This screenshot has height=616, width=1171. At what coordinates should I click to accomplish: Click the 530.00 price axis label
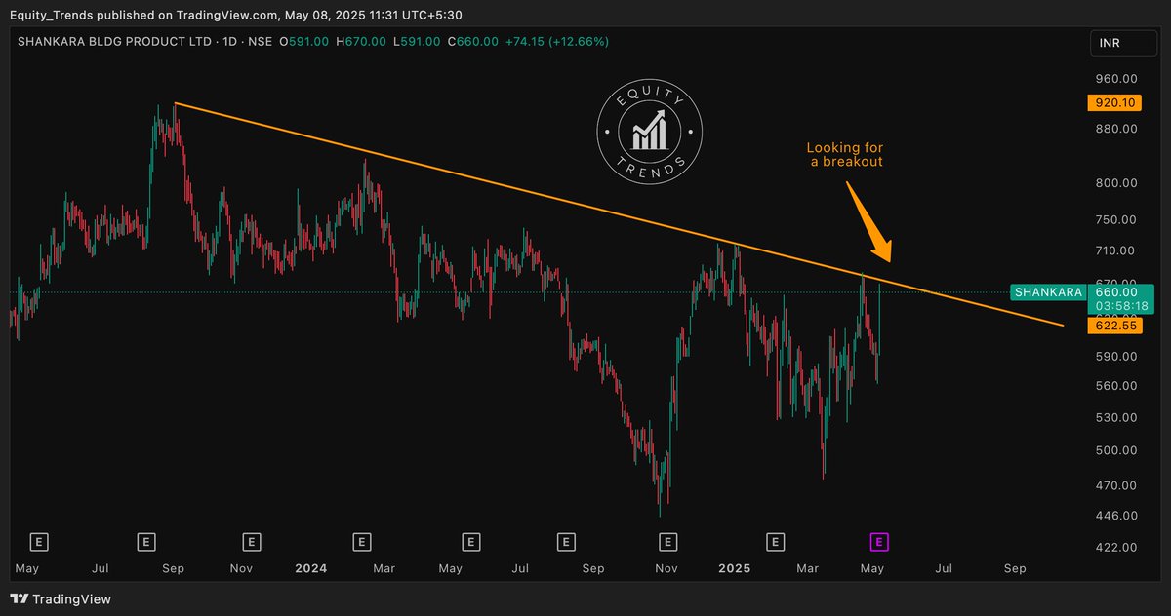click(x=1116, y=417)
